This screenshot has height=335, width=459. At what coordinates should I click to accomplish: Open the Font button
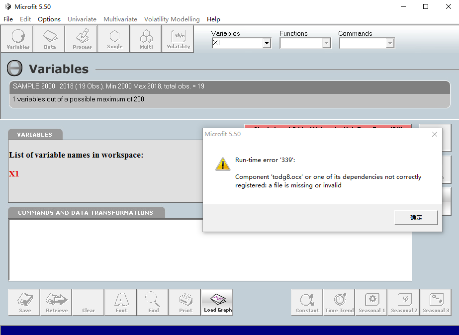click(x=120, y=302)
